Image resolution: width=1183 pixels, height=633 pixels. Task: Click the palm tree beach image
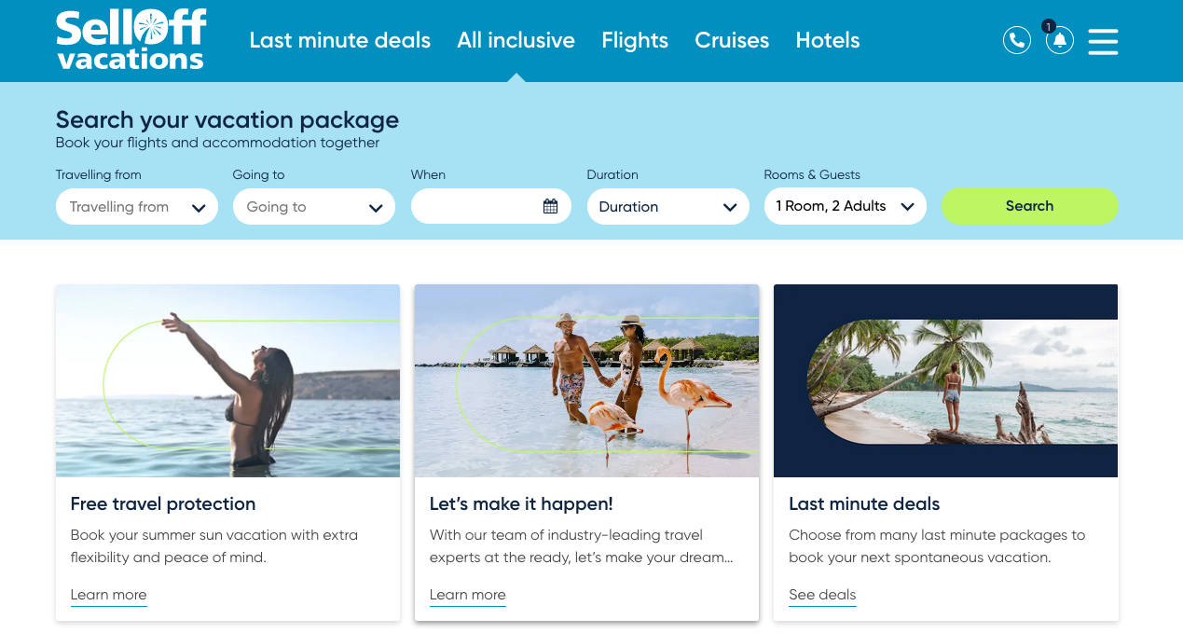[945, 380]
